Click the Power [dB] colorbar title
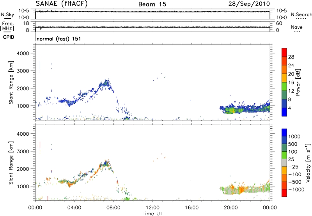Image resolution: width=312 pixels, height=216 pixels. (298, 82)
